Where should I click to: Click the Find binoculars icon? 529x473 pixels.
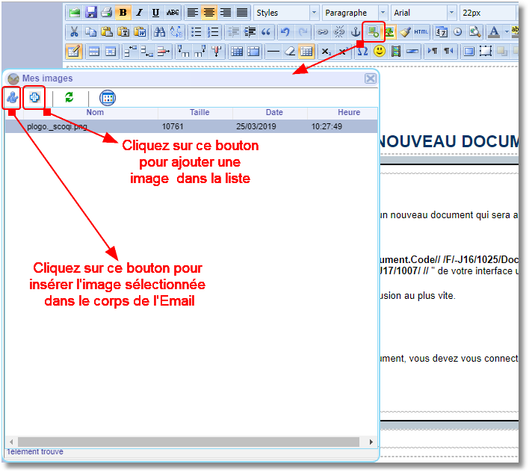click(159, 32)
